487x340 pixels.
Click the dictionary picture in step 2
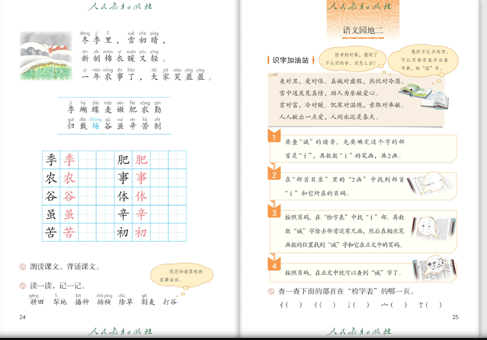430,184
